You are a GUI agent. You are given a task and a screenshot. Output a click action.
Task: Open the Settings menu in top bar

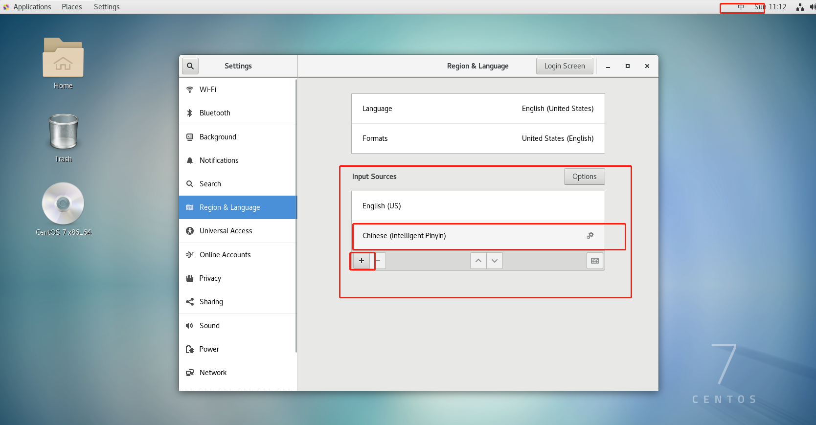pos(107,7)
